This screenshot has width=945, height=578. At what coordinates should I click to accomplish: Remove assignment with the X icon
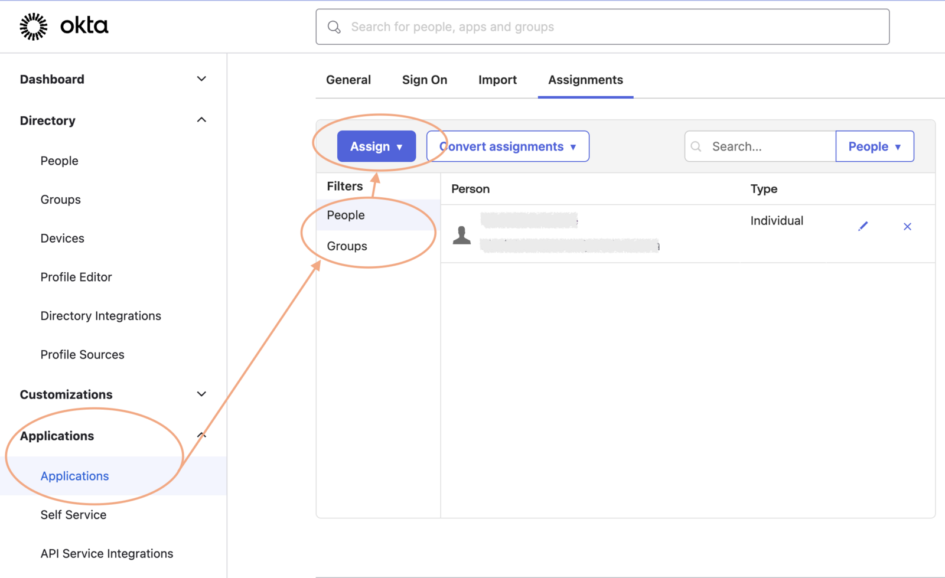[907, 227]
